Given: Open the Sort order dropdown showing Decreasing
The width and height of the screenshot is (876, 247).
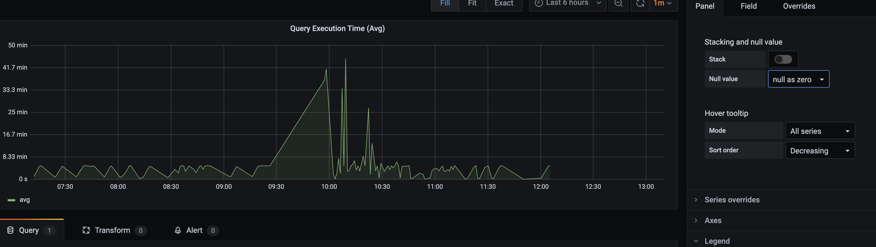Looking at the screenshot, I should point(820,150).
